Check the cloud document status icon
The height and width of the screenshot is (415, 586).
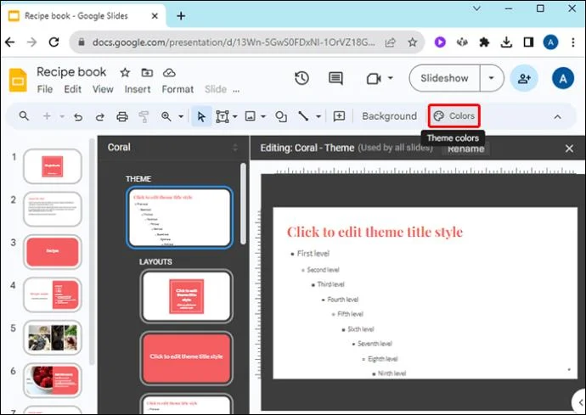169,72
